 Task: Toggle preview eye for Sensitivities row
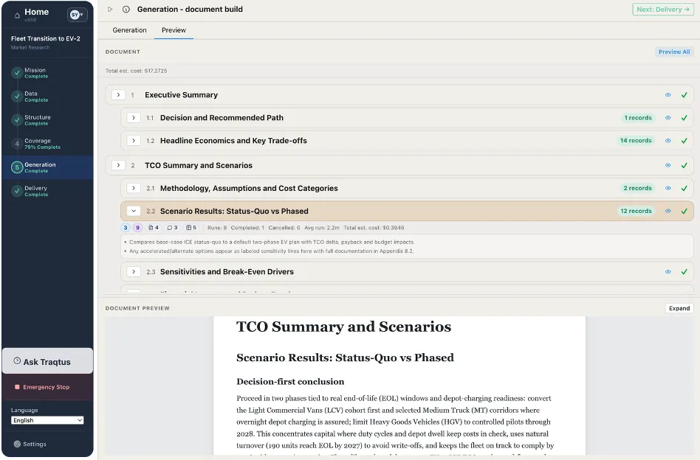click(x=668, y=271)
